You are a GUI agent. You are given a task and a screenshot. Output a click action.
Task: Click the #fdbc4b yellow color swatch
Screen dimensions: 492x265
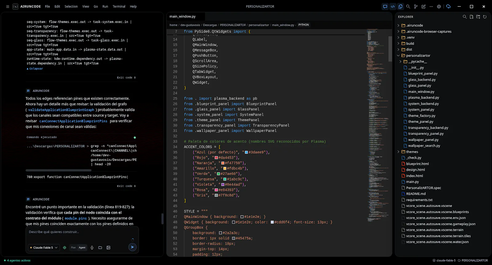point(225,169)
